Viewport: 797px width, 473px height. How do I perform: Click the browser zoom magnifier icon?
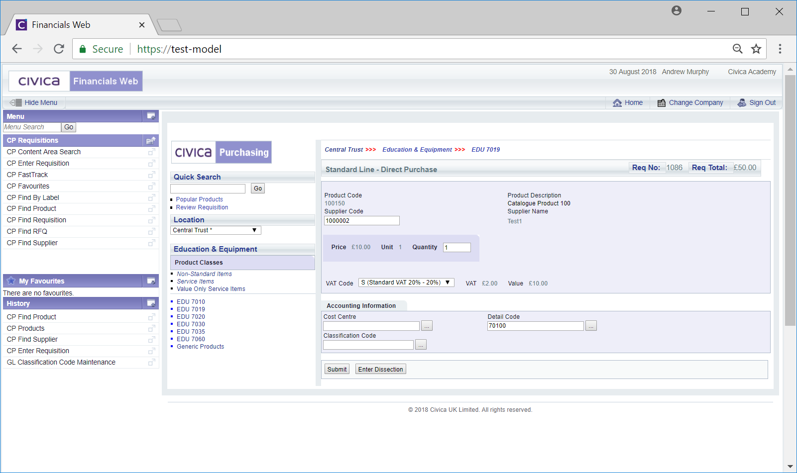[738, 49]
